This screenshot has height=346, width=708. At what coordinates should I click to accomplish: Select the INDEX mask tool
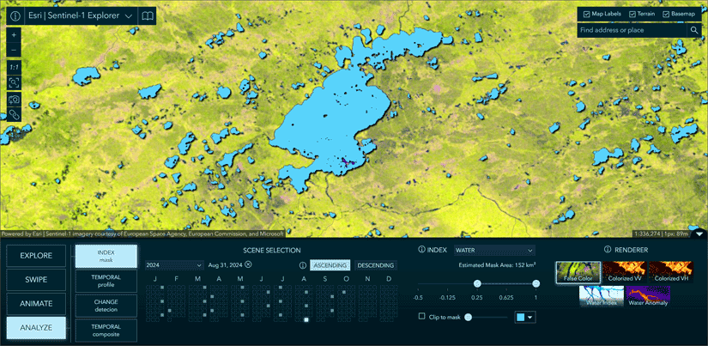tap(106, 256)
